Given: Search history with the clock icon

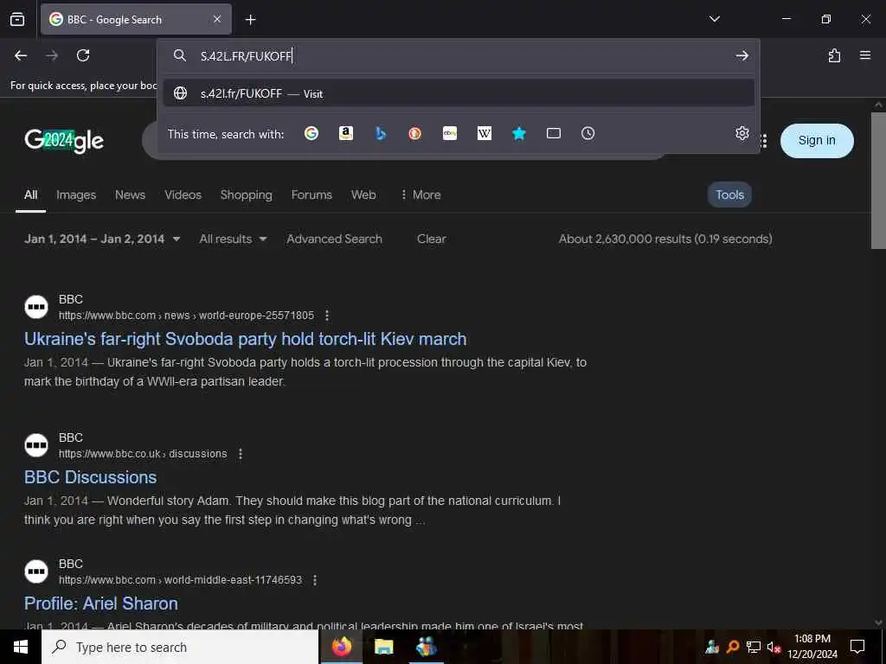Looking at the screenshot, I should click(587, 133).
